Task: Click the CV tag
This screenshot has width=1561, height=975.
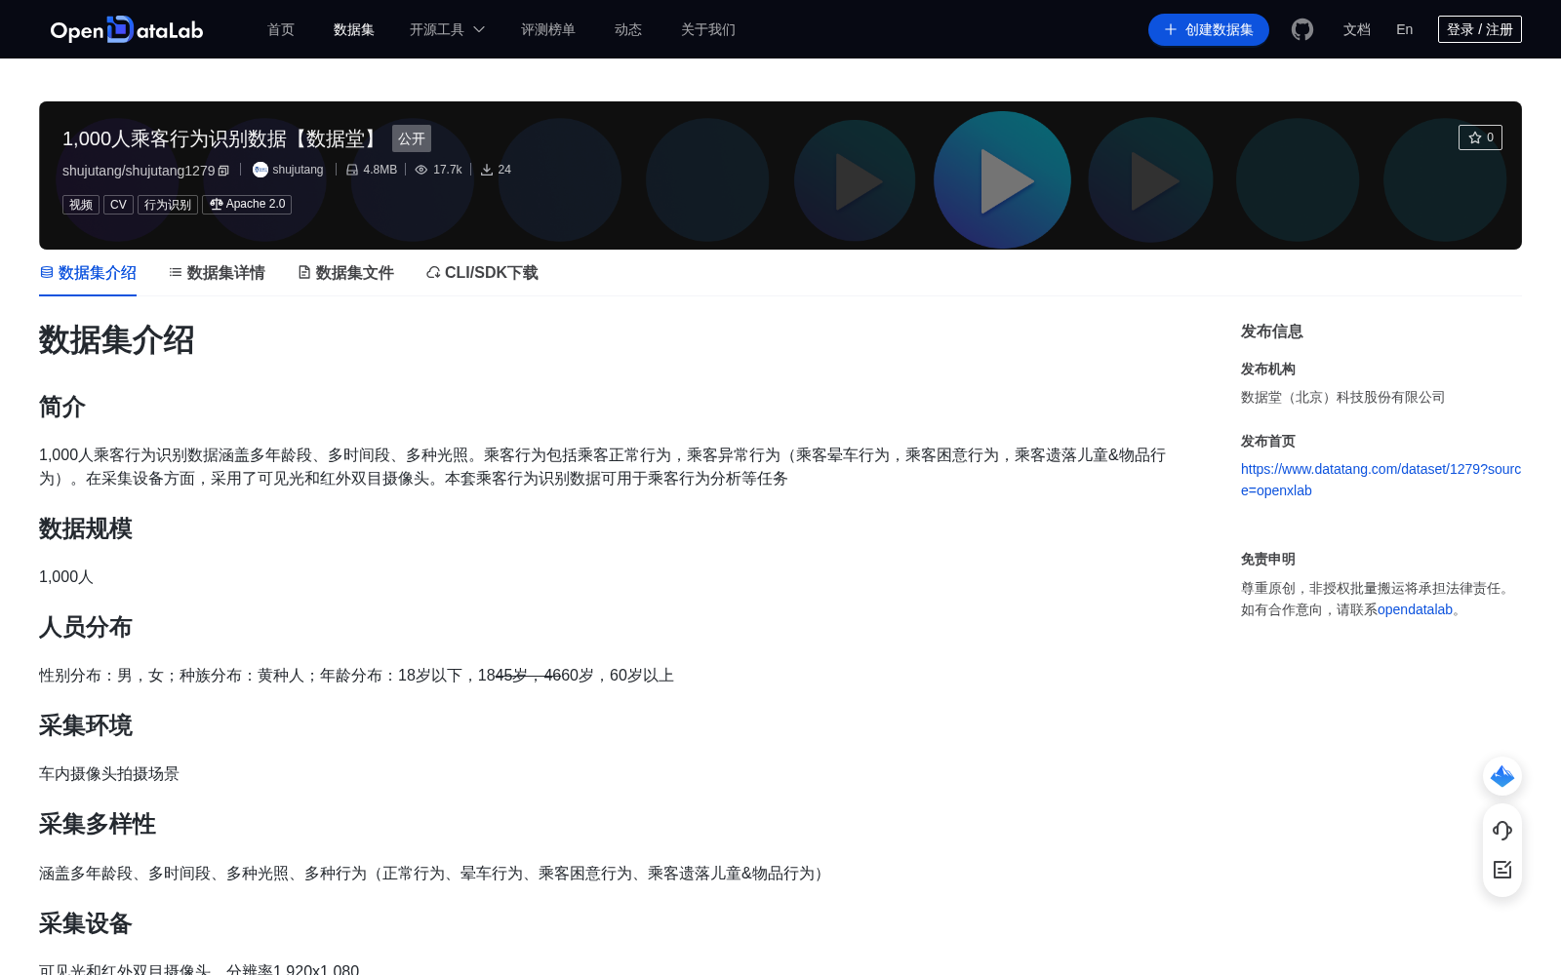Action: [x=118, y=204]
